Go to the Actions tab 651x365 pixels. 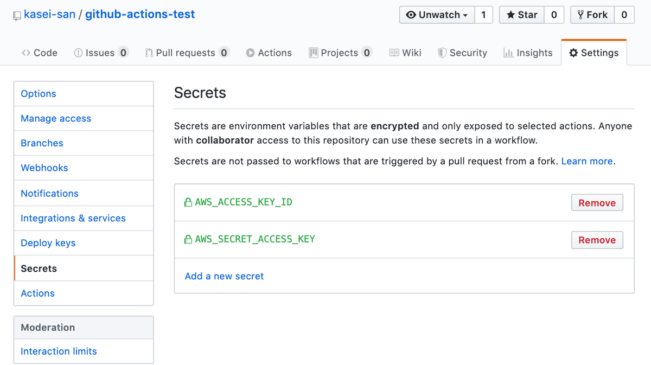tap(269, 53)
